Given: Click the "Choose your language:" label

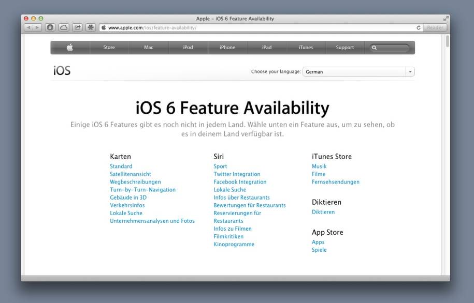Looking at the screenshot, I should click(x=276, y=72).
